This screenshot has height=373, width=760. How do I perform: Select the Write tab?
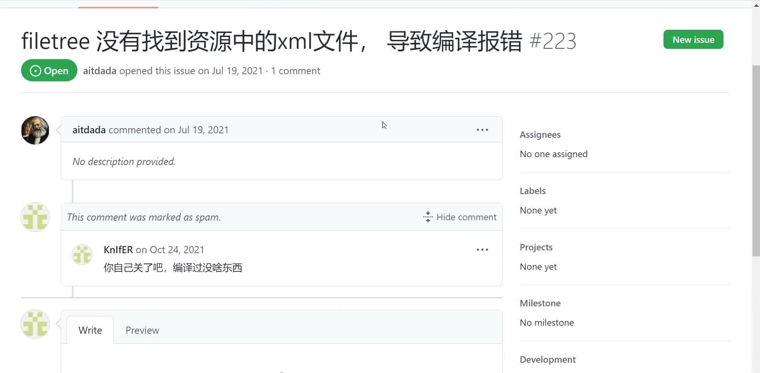[x=90, y=330]
